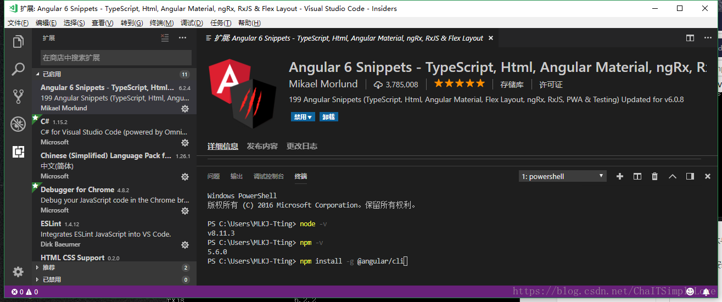
Task: Open the Manage gear in the activity bar
Action: pos(18,272)
